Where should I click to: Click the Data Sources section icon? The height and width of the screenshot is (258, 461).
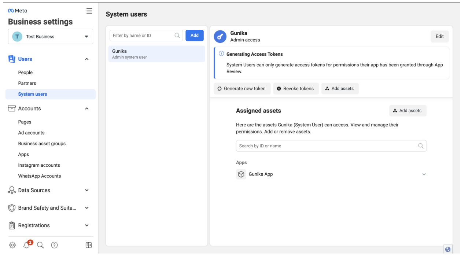pyautogui.click(x=11, y=190)
